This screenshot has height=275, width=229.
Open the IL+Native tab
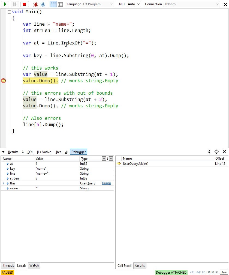pyautogui.click(x=44, y=152)
